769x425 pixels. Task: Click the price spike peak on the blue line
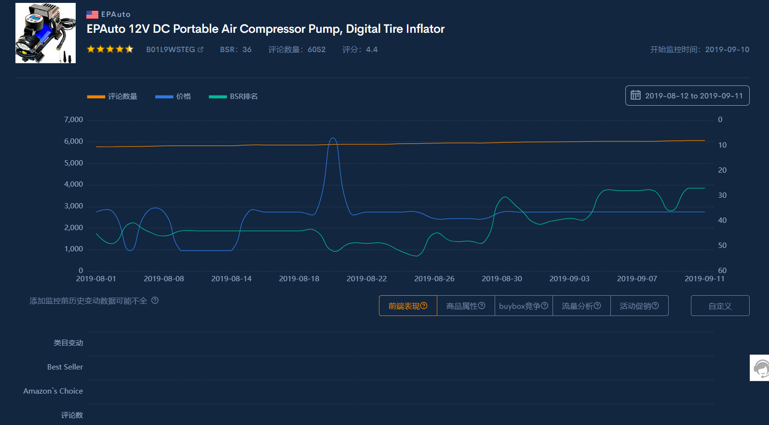333,138
